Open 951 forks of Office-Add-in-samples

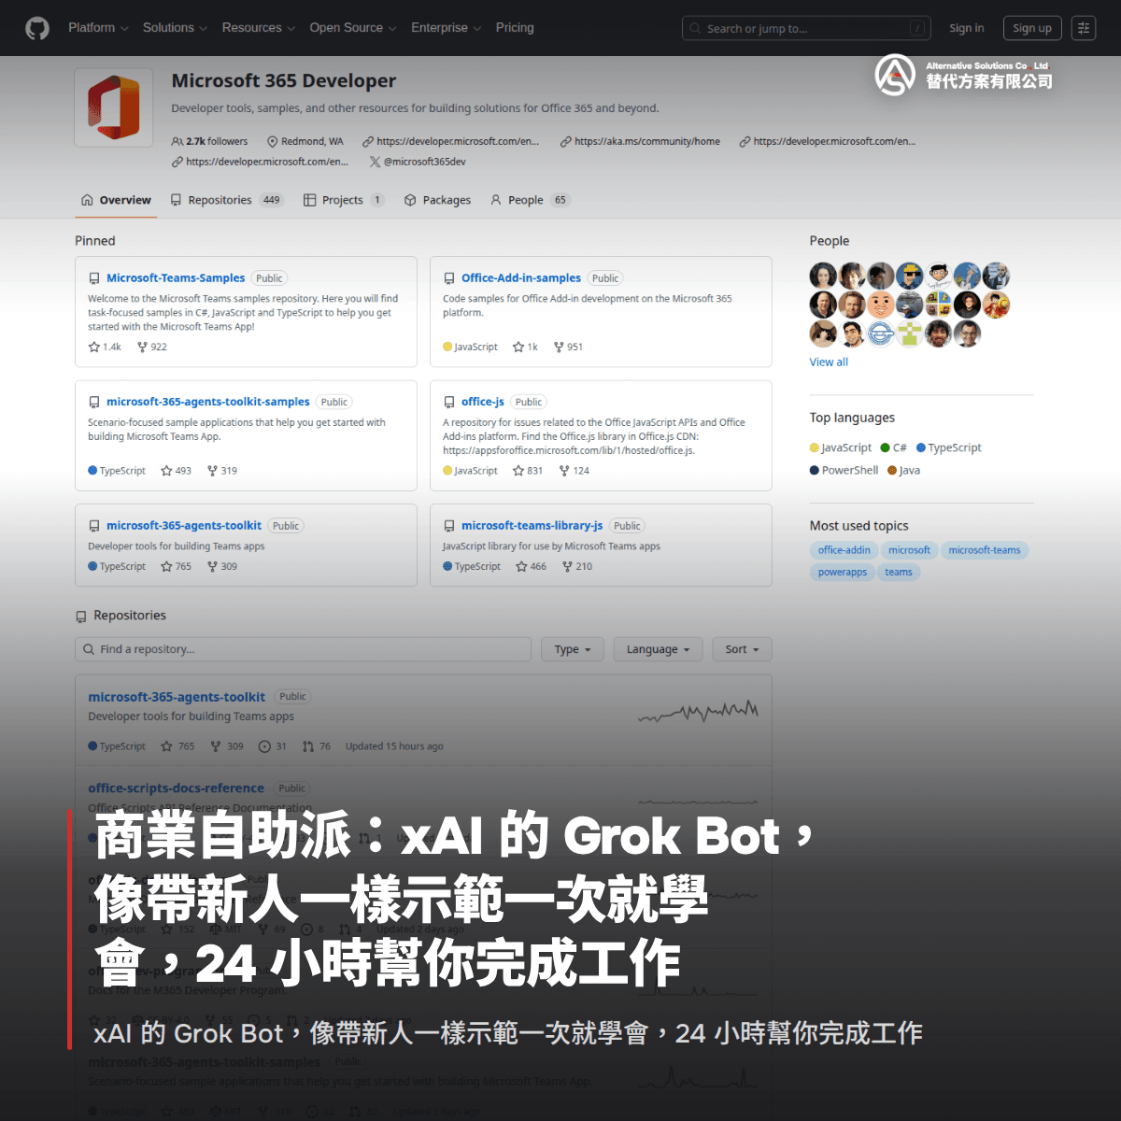pos(568,347)
